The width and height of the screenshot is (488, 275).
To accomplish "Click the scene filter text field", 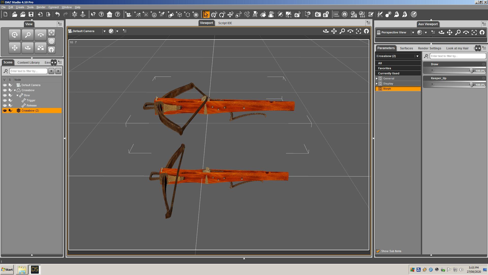I will [x=28, y=71].
